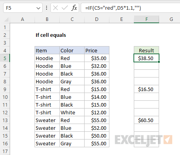Select column B header
Viewport: 180px width, 155px height.
(47, 19)
